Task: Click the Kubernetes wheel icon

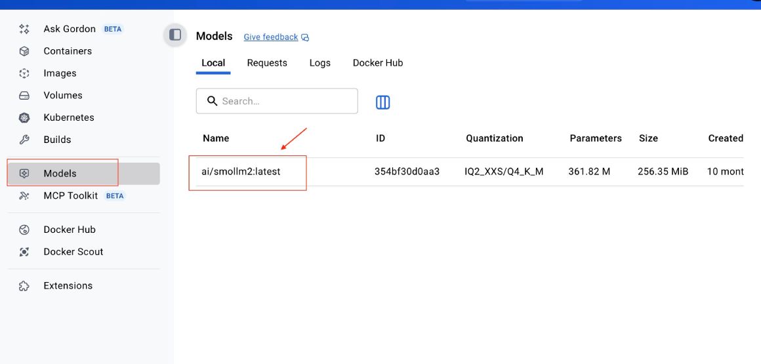Action: pos(24,117)
